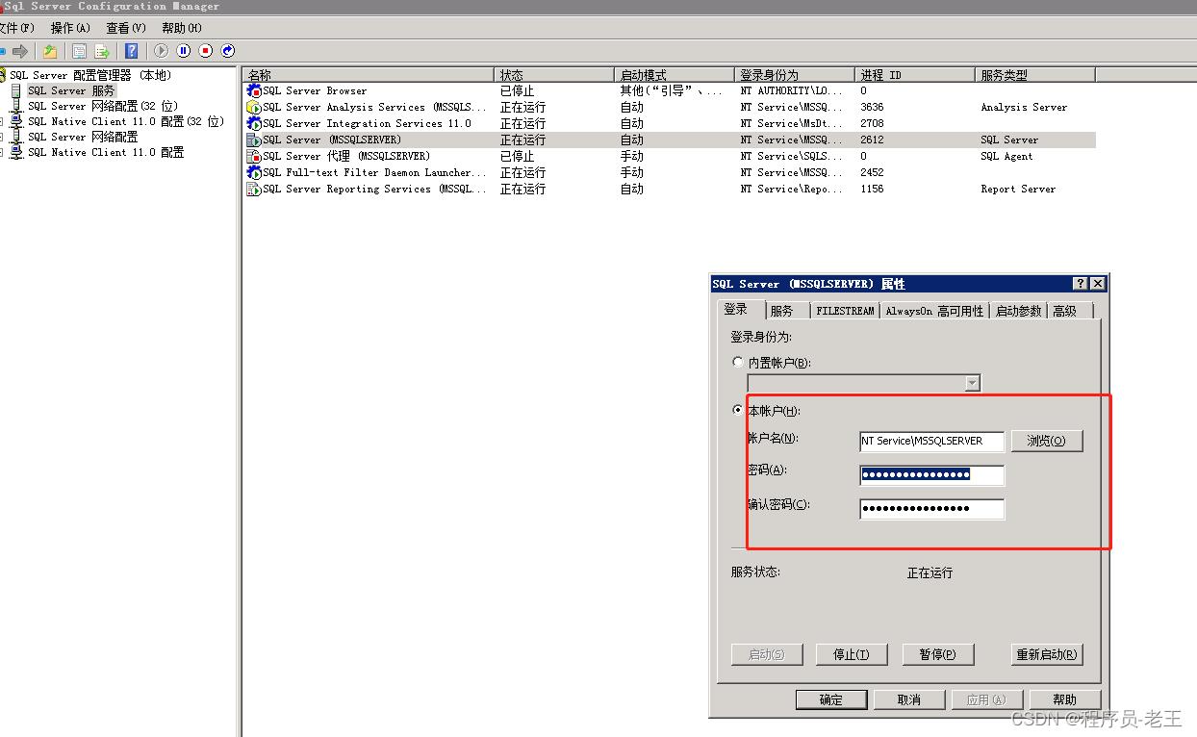Click the Pause service toolbar icon

[183, 51]
